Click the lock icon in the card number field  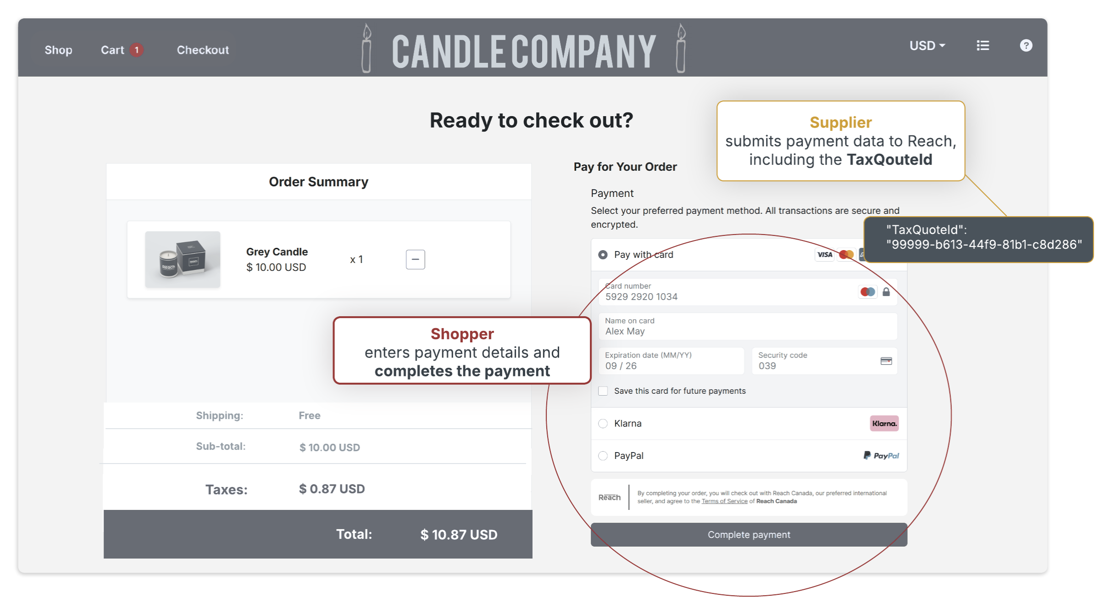click(886, 292)
